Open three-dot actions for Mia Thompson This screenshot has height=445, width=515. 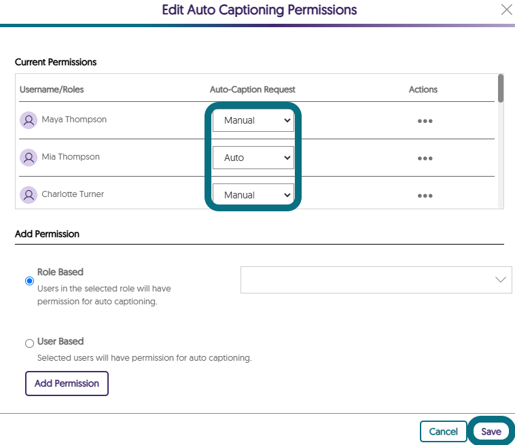click(425, 158)
